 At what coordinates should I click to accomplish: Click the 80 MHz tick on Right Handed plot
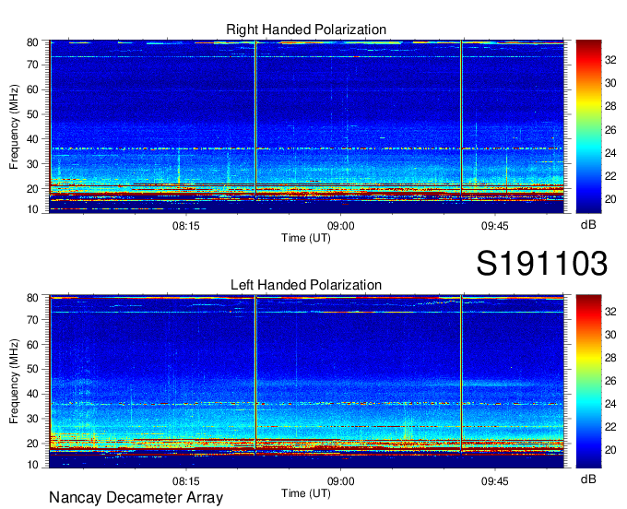click(32, 42)
